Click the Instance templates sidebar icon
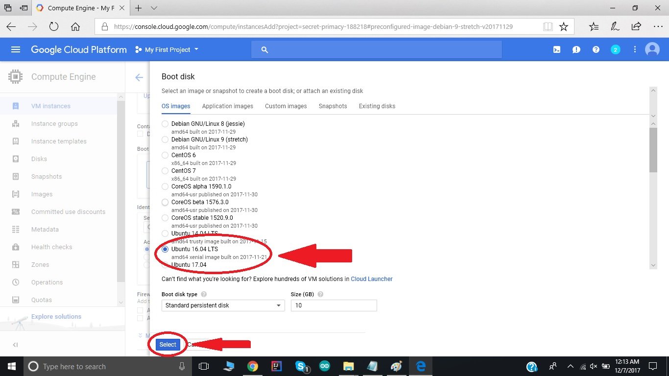This screenshot has height=376, width=669. [x=16, y=141]
